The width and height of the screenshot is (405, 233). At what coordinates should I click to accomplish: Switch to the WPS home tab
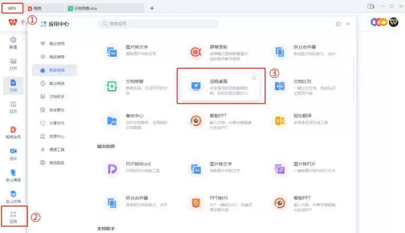[x=12, y=8]
